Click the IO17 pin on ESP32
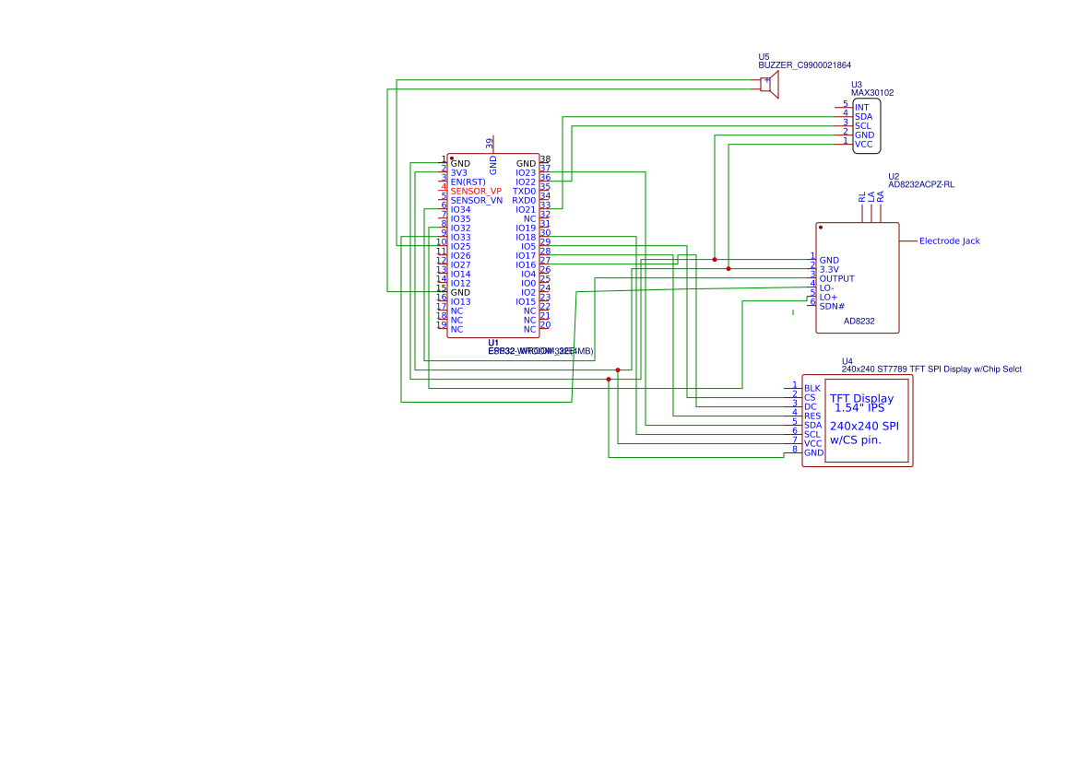Image resolution: width=1078 pixels, height=762 pixels. (x=526, y=255)
